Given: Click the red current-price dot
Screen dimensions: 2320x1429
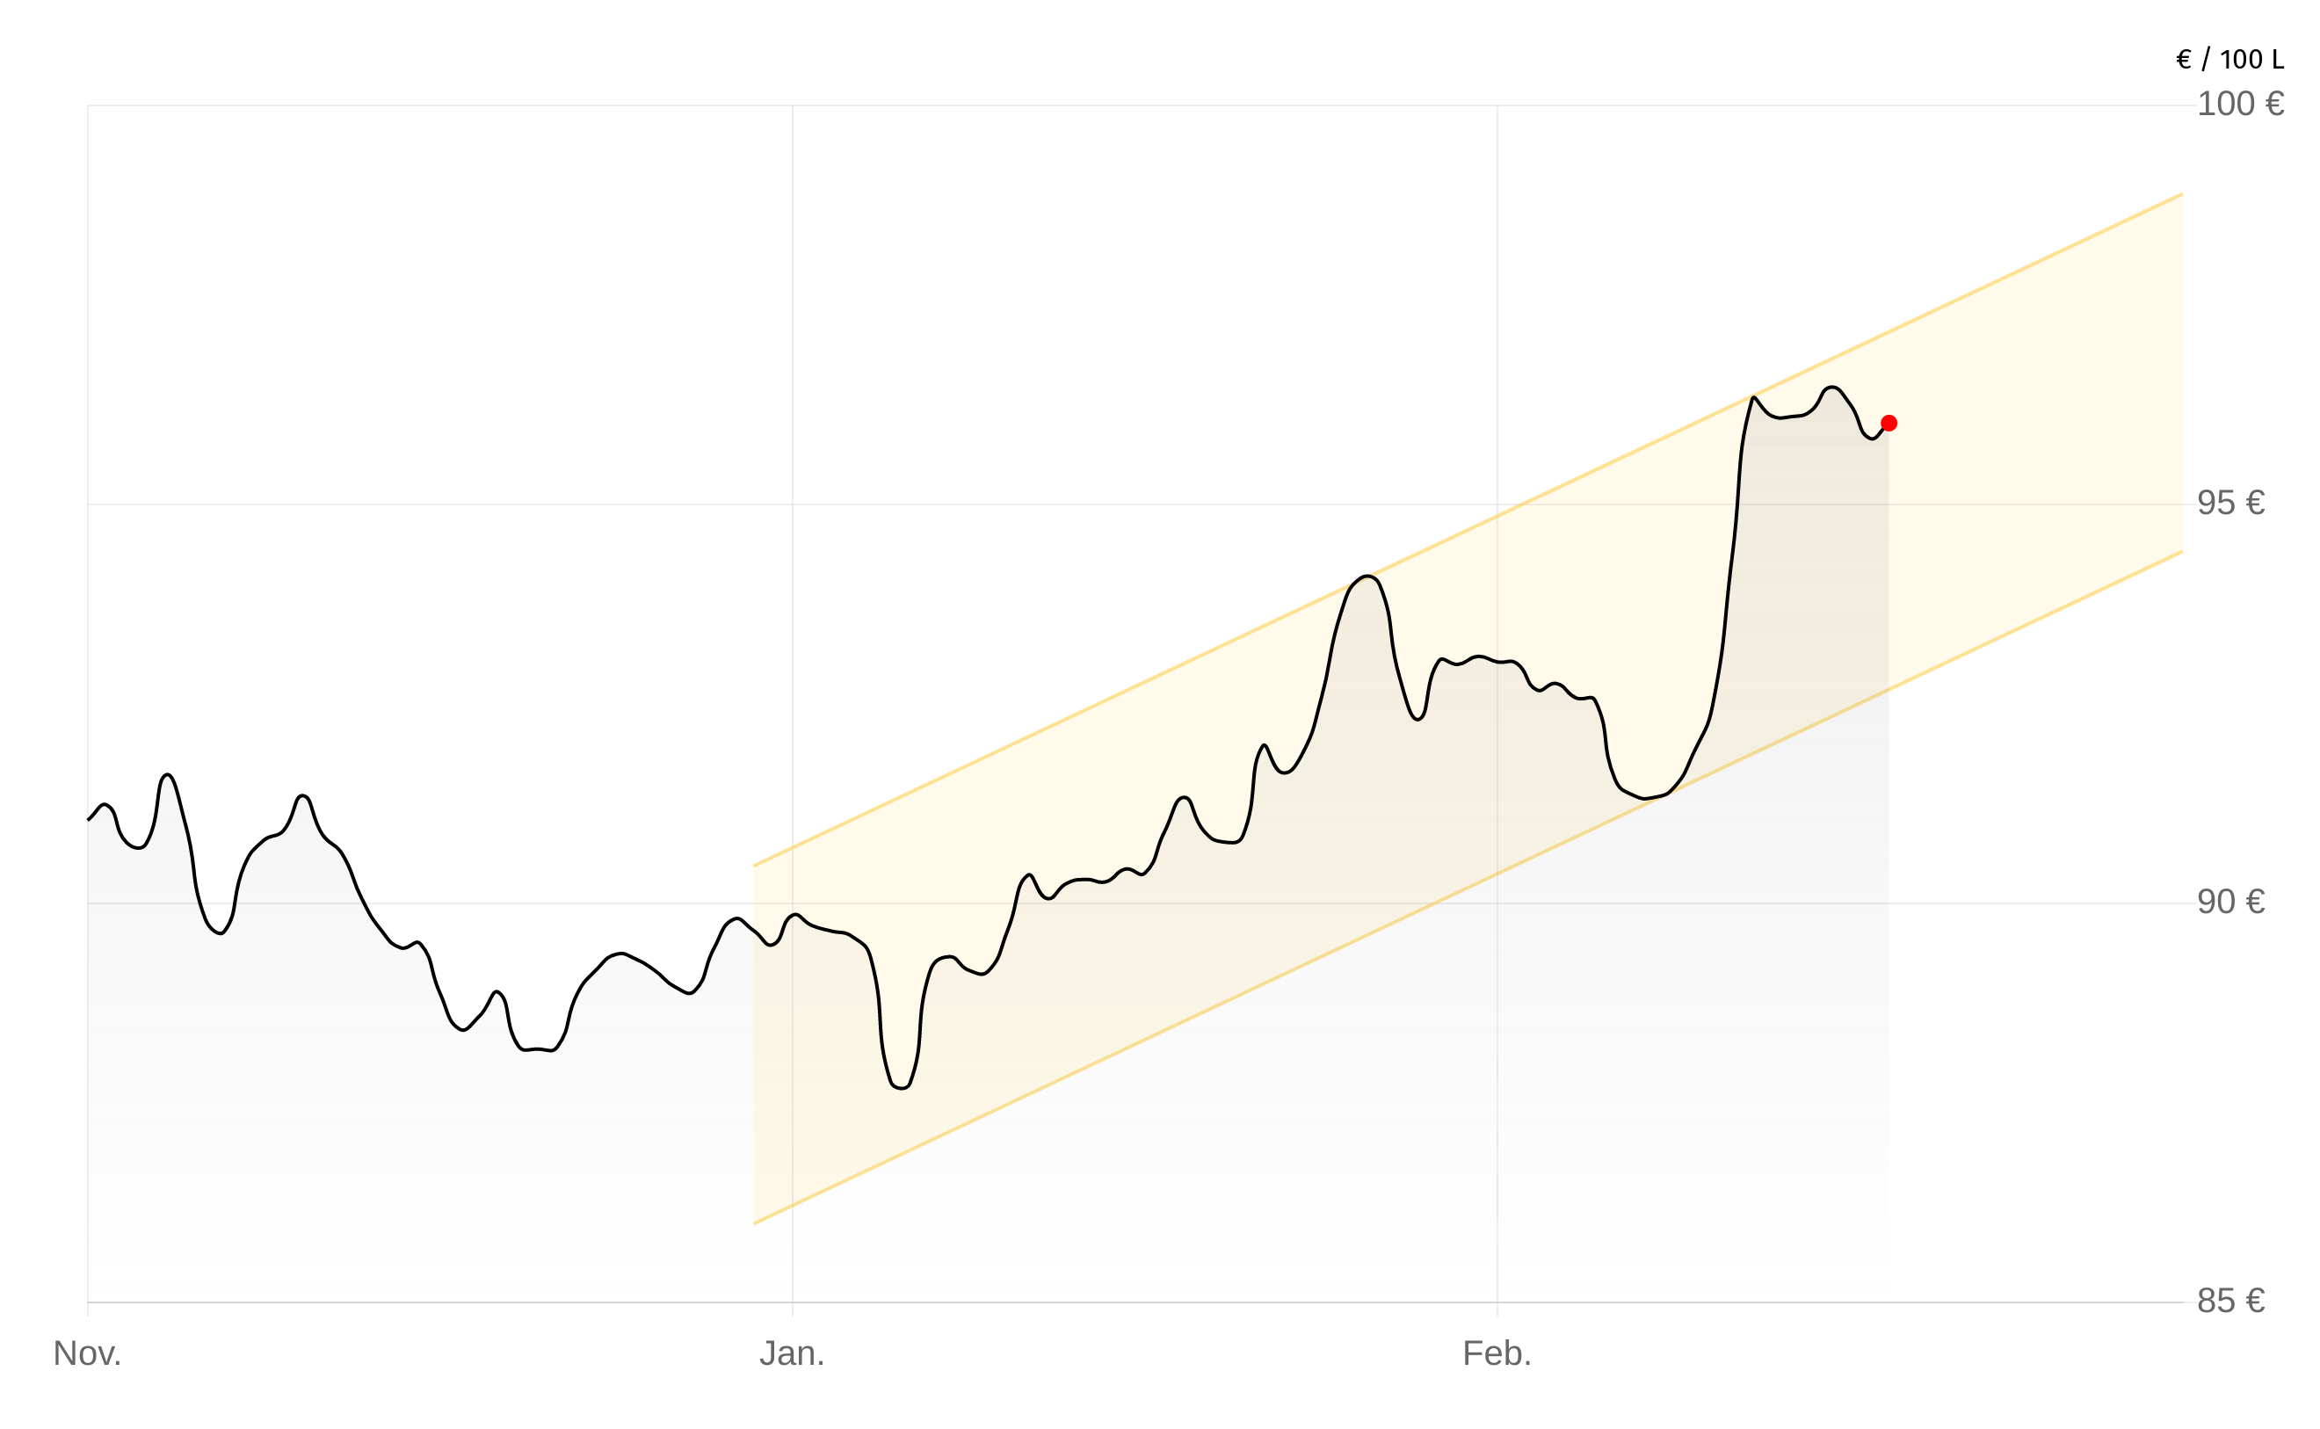Looking at the screenshot, I should [x=1889, y=424].
